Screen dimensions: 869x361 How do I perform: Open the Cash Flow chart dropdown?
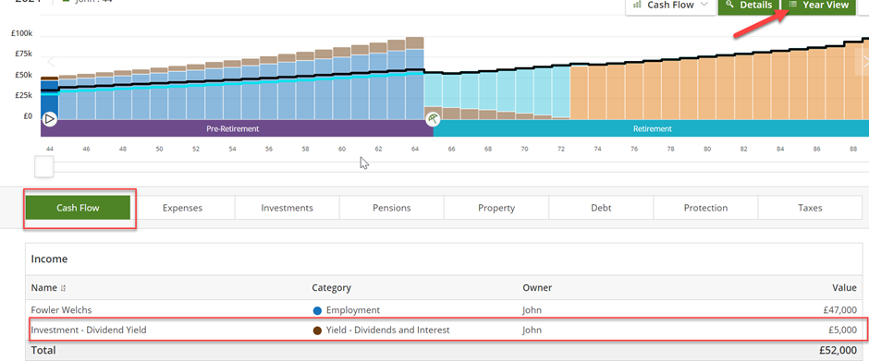tap(670, 5)
